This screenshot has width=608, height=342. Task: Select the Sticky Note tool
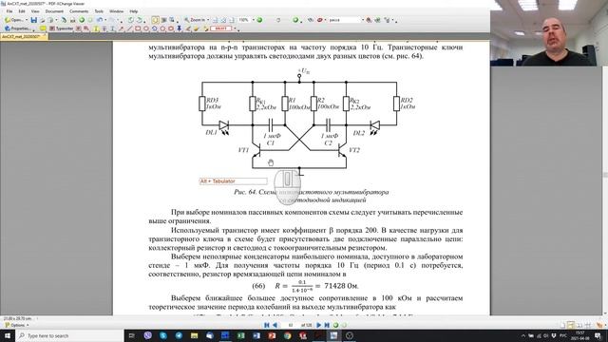(43, 28)
